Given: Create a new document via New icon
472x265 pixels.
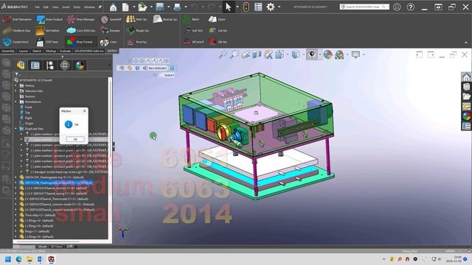Looking at the screenshot, I should pyautogui.click(x=125, y=7).
